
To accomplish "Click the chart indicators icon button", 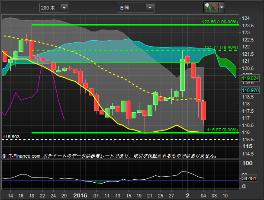I will [211, 7].
